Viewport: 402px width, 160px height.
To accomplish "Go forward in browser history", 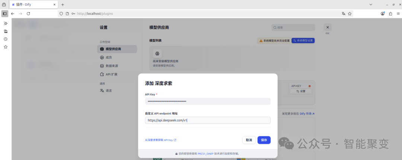I will 20,14.
